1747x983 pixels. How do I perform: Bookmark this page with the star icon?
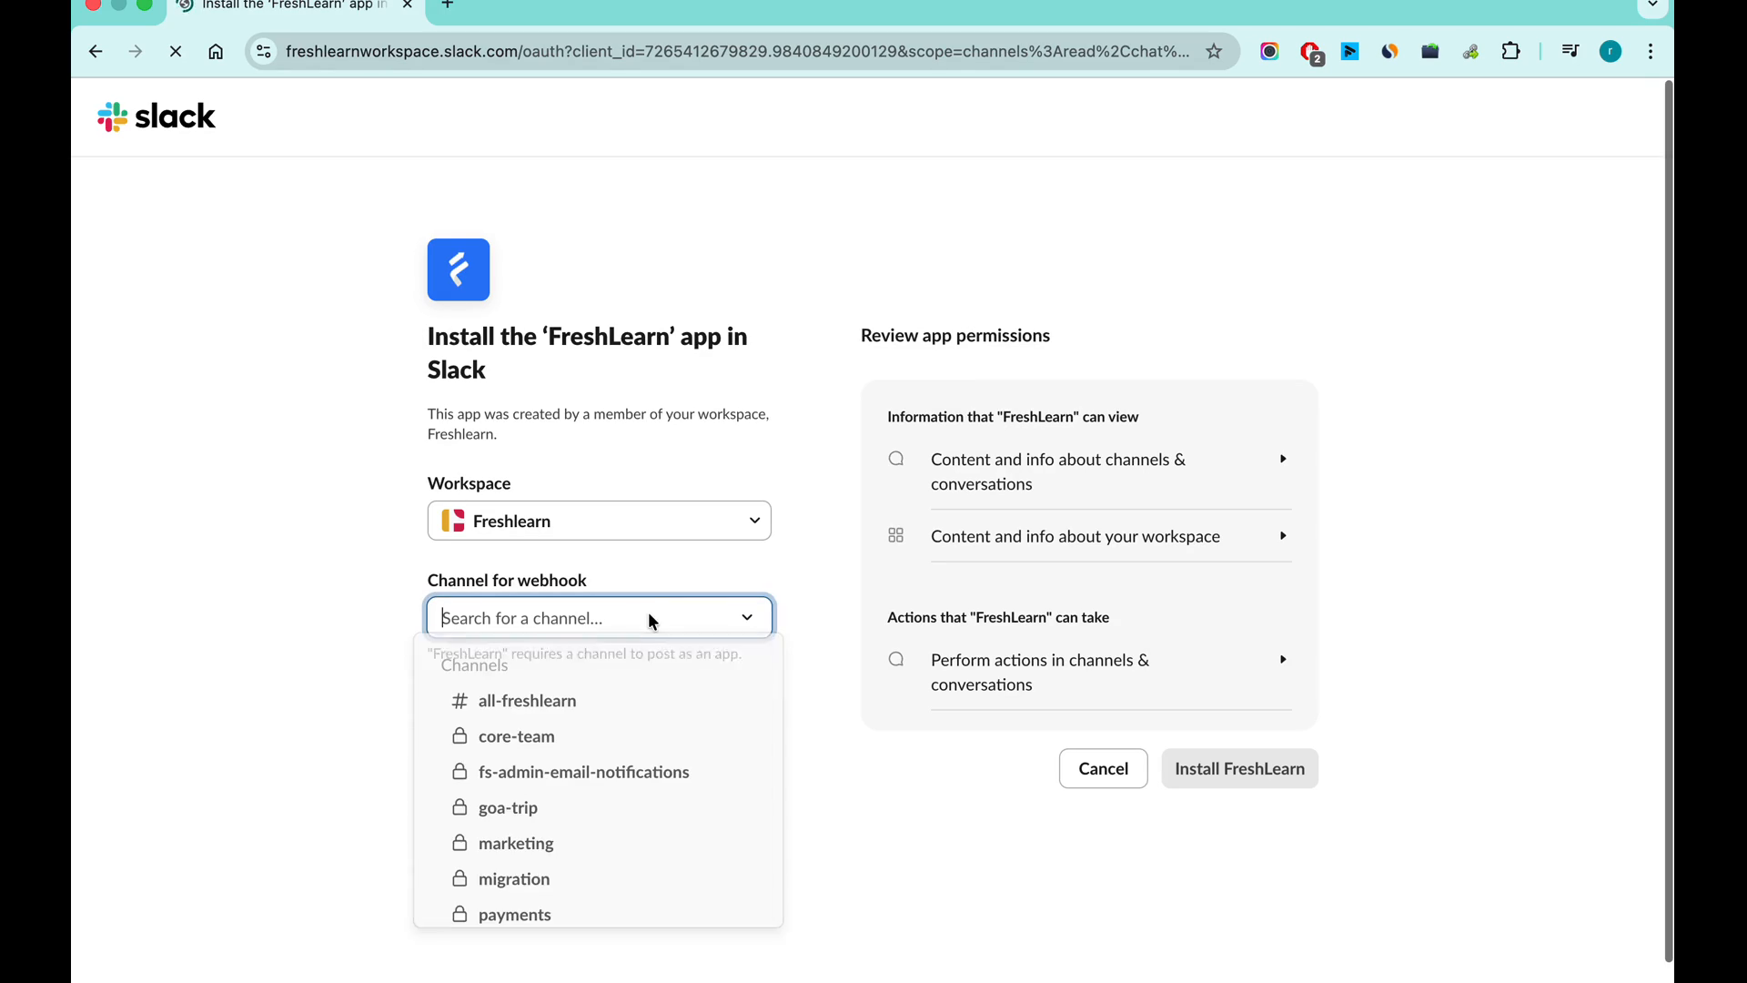click(1214, 52)
